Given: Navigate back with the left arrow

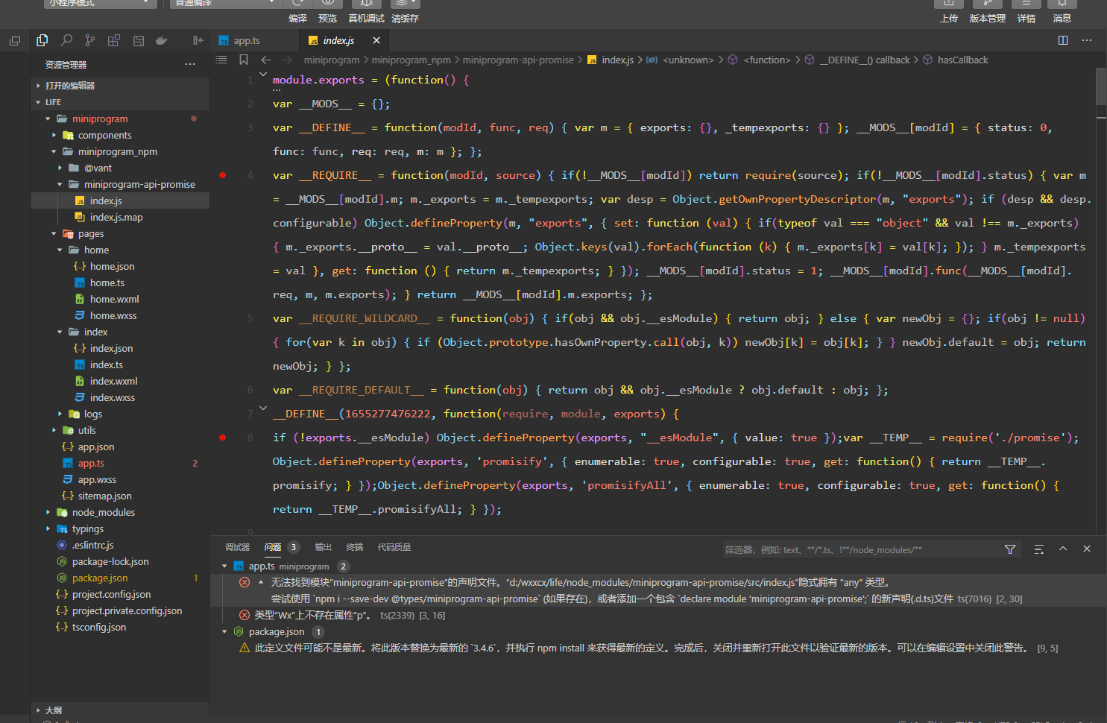Looking at the screenshot, I should pyautogui.click(x=266, y=60).
